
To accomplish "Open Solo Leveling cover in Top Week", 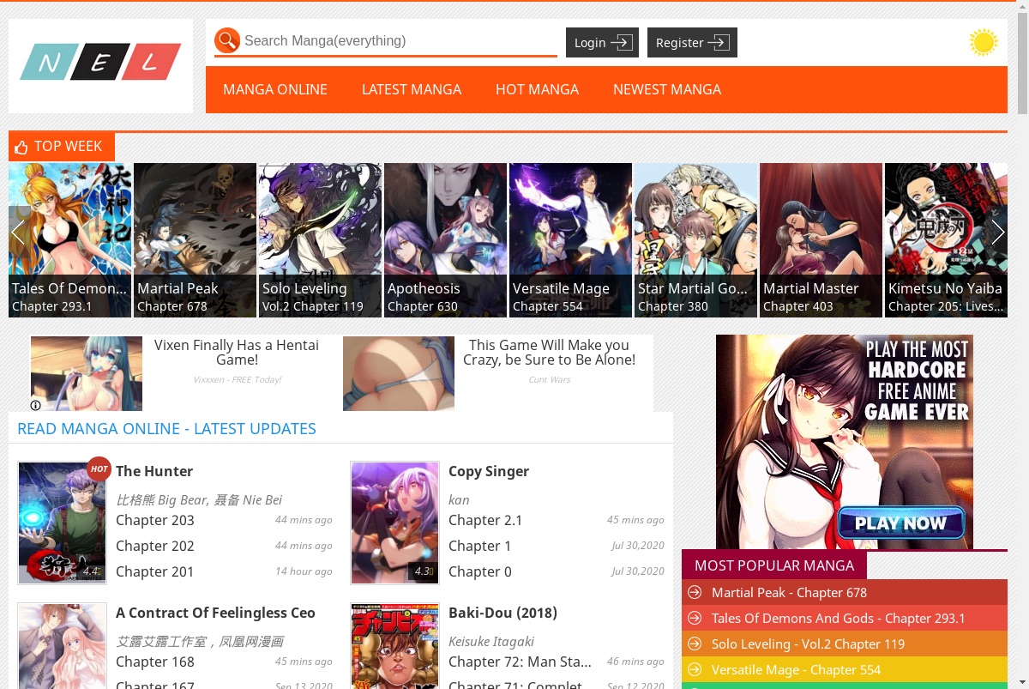I will click(321, 240).
